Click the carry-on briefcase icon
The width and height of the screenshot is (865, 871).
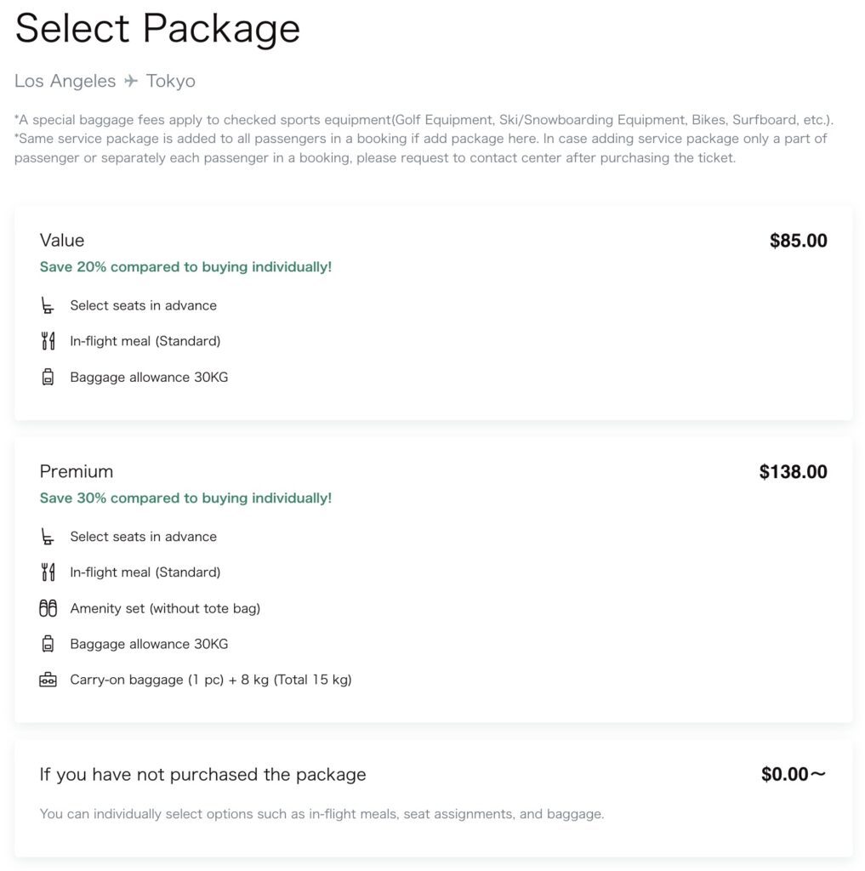point(48,680)
